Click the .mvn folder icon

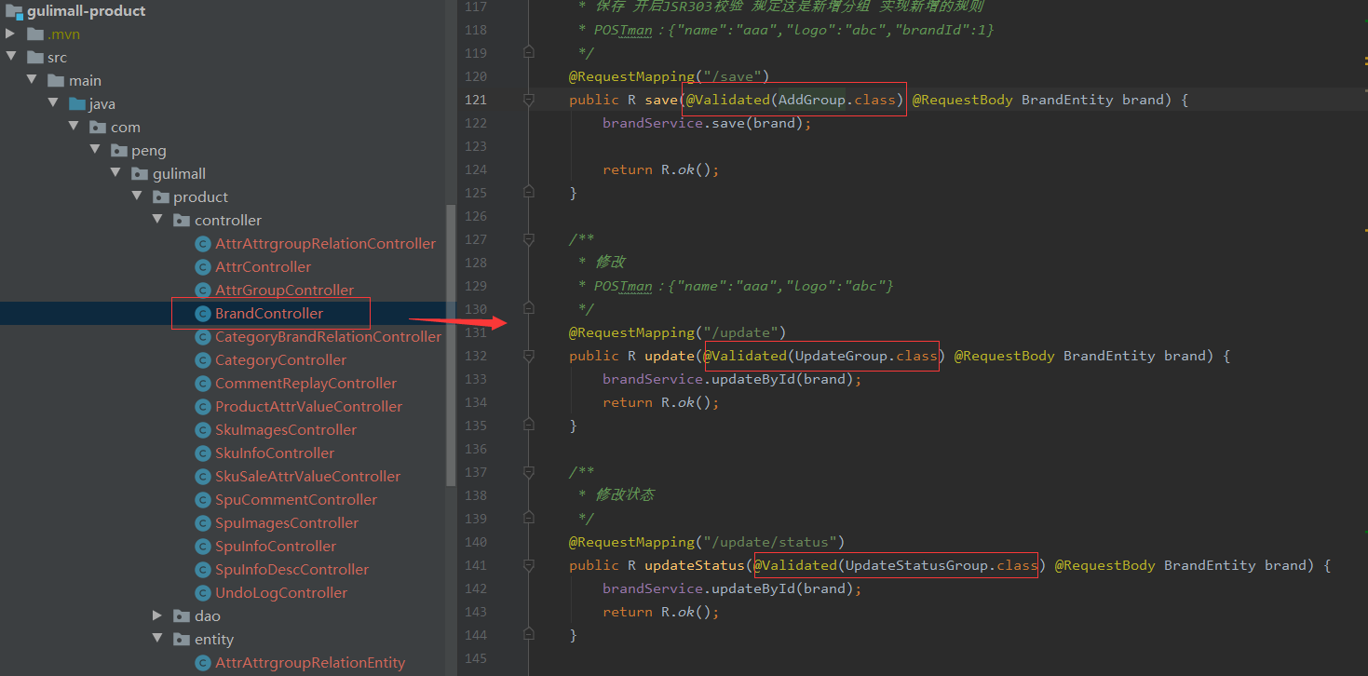click(x=35, y=34)
